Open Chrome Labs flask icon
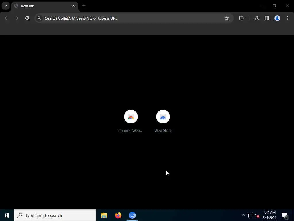This screenshot has height=221, width=294. click(x=257, y=18)
